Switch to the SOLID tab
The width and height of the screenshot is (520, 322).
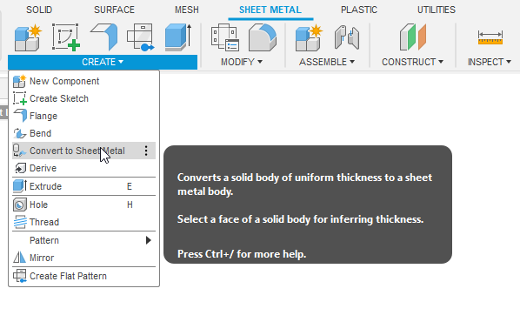coord(39,10)
